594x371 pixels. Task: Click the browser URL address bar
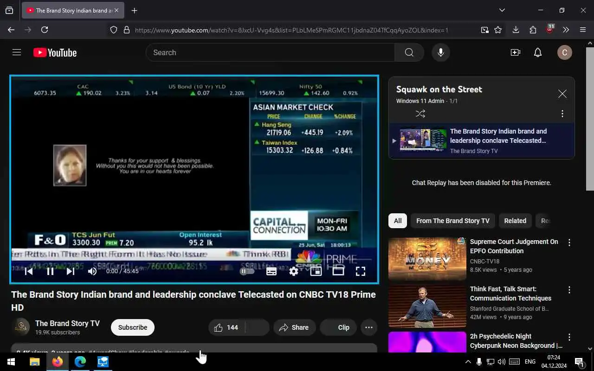click(x=291, y=30)
